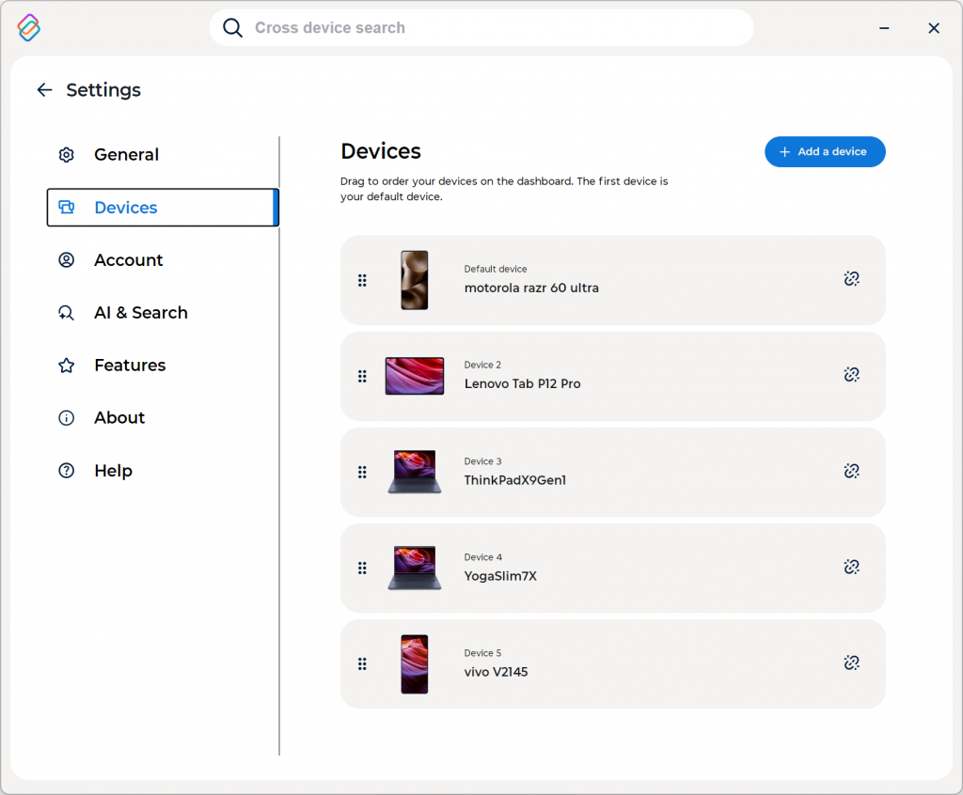Open the Help section
963x795 pixels.
click(113, 471)
